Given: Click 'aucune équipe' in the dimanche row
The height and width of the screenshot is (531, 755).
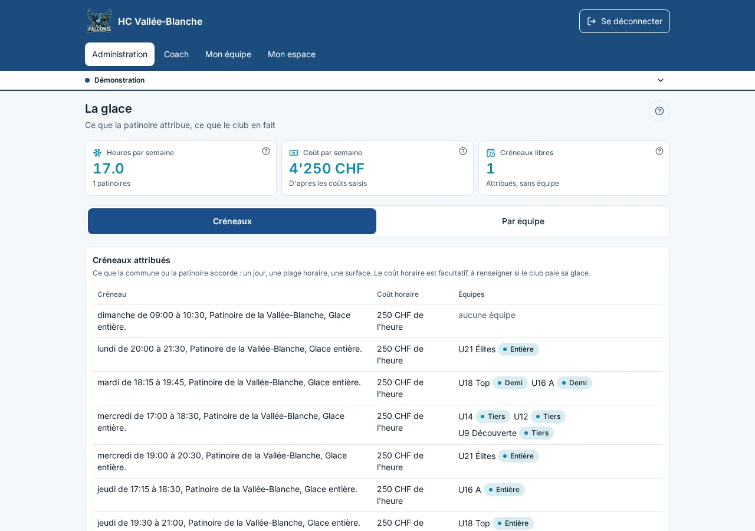Looking at the screenshot, I should pyautogui.click(x=487, y=315).
